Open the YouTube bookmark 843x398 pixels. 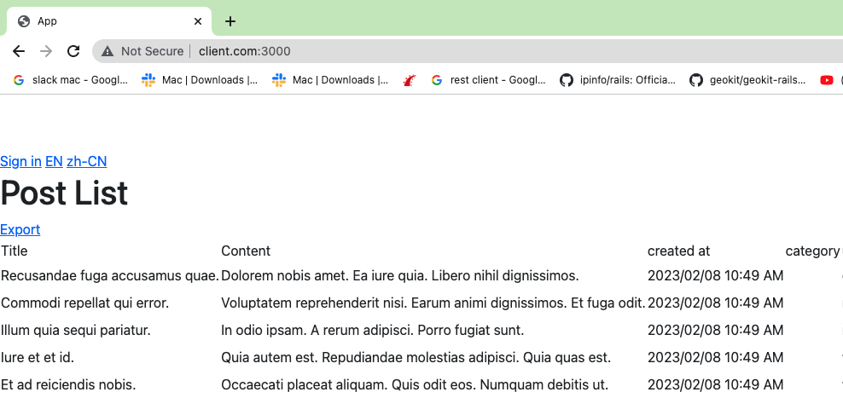826,80
